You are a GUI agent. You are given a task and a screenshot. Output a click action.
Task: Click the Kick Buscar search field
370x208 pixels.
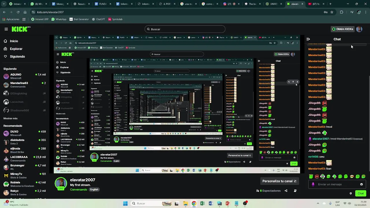[x=185, y=29]
